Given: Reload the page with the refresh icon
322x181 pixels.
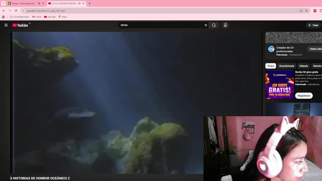Looking at the screenshot, I should [16, 11].
